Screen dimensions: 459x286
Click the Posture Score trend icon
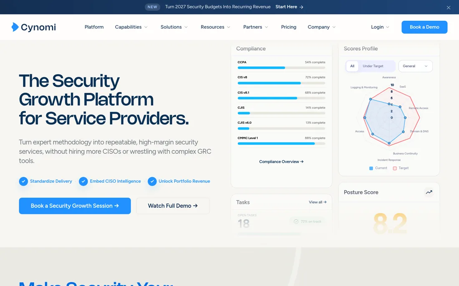pyautogui.click(x=429, y=192)
